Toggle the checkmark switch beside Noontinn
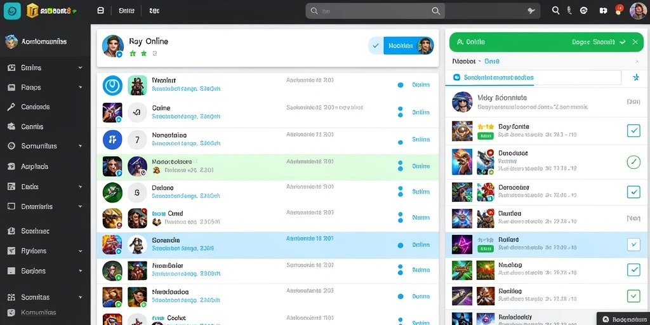The width and height of the screenshot is (650, 325). pos(376,46)
